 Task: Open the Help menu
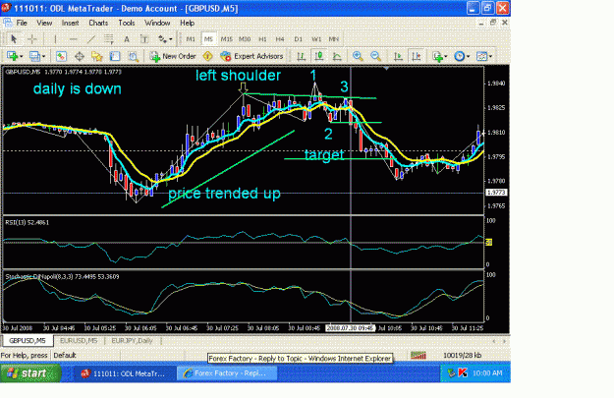[188, 23]
